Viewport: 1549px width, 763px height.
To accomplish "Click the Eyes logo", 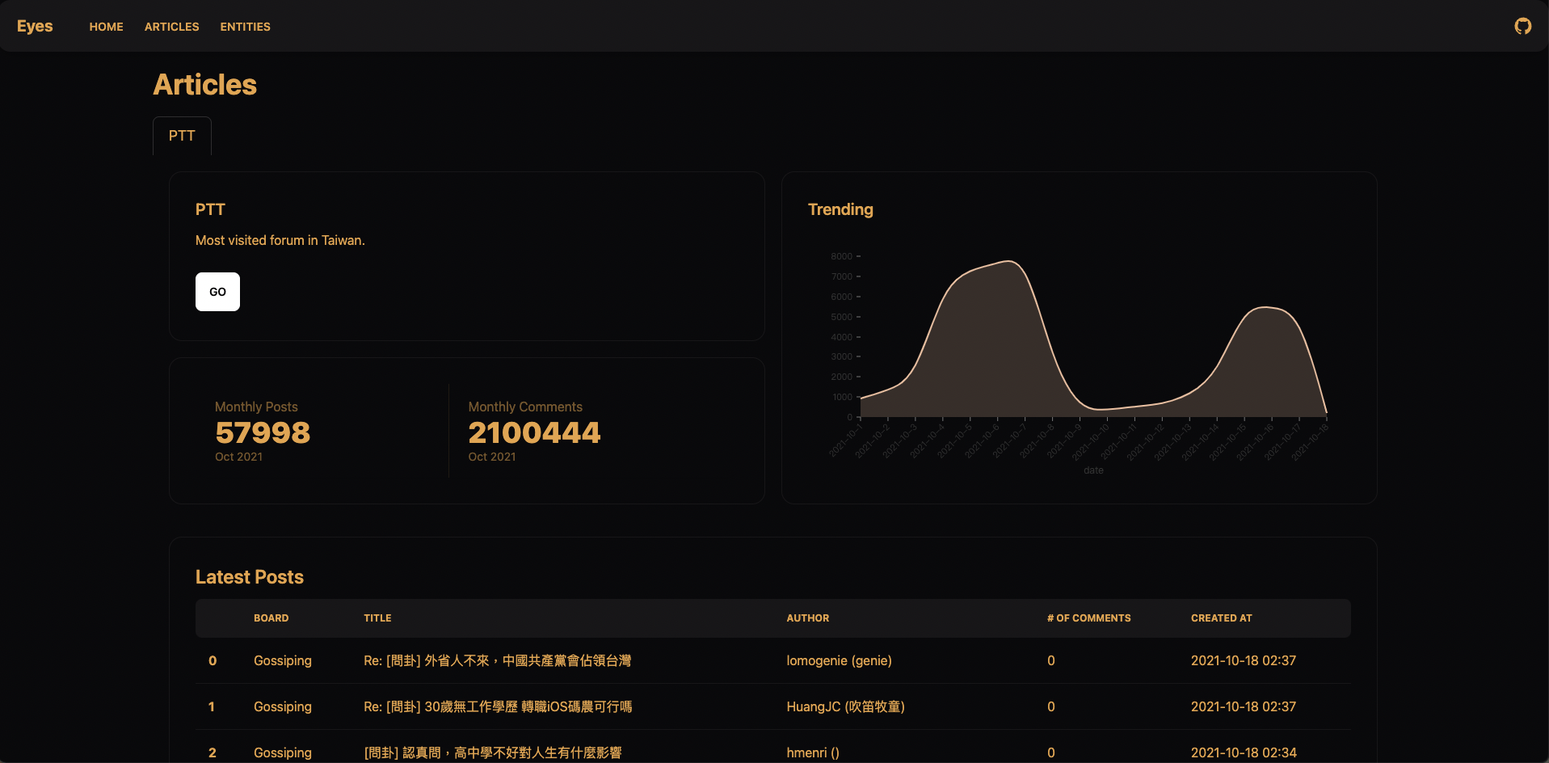I will (x=35, y=26).
